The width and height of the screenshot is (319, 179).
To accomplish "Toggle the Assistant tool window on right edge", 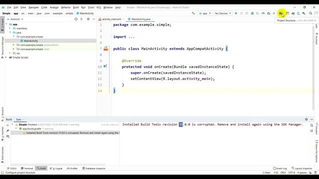I will (x=317, y=39).
